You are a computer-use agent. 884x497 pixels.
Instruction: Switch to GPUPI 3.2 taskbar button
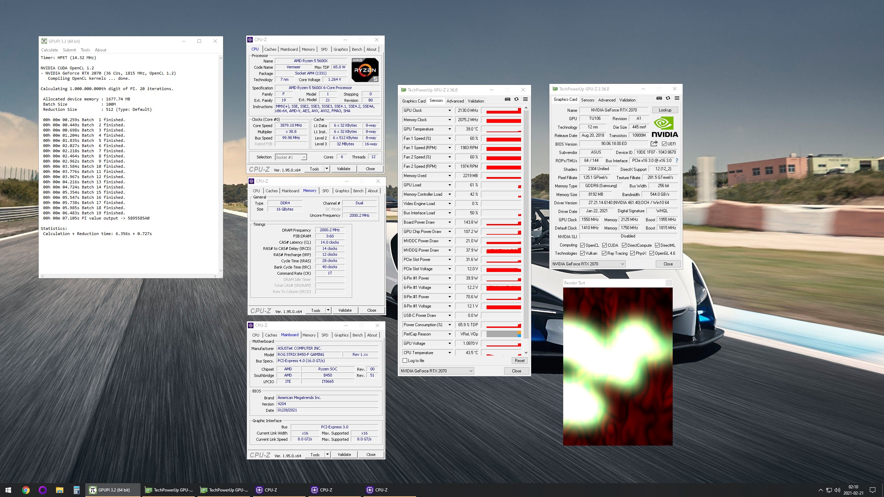click(x=113, y=490)
